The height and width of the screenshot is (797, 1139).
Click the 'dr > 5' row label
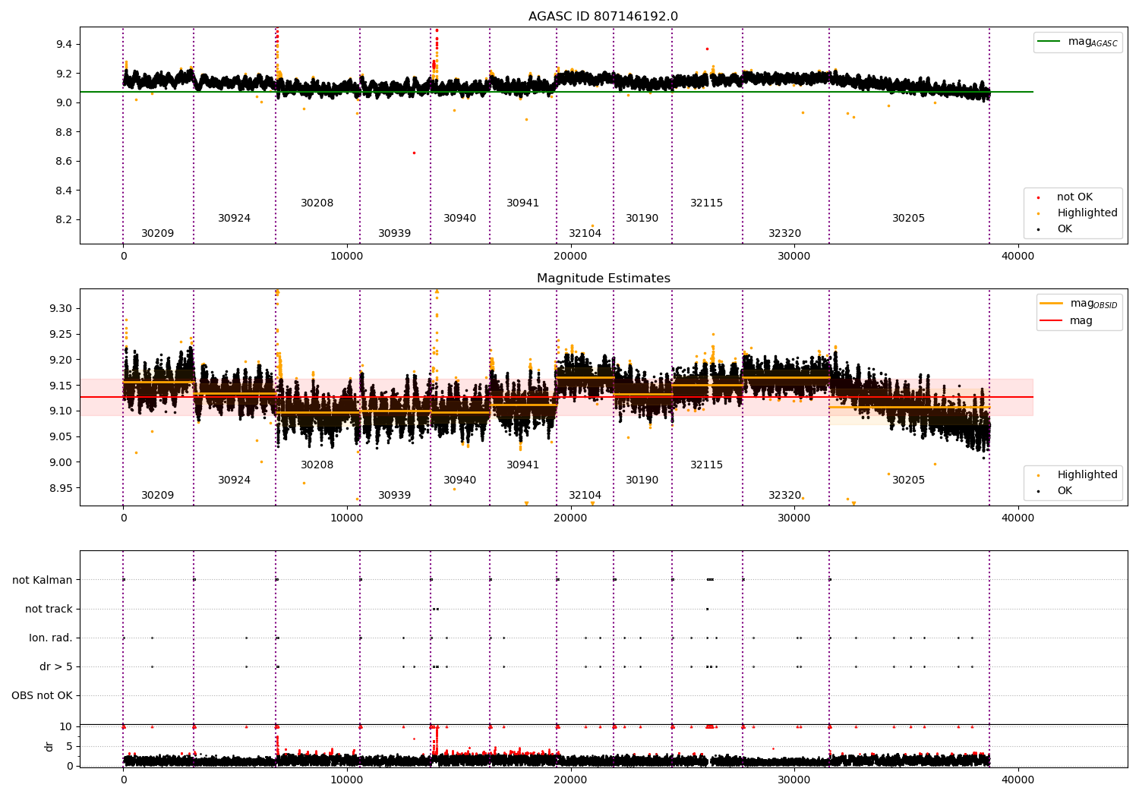56,666
